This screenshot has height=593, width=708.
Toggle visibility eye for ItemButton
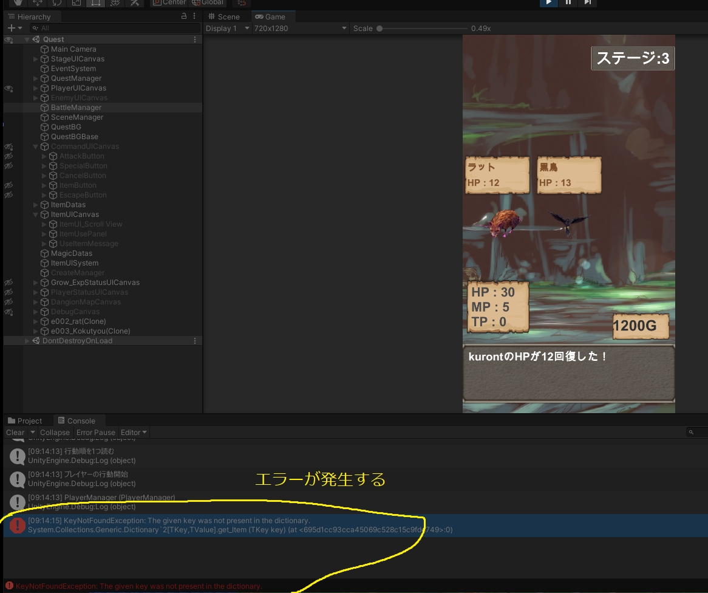pyautogui.click(x=9, y=185)
